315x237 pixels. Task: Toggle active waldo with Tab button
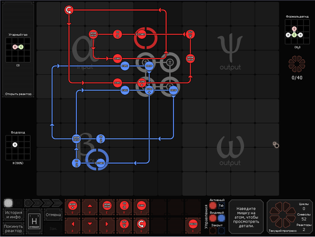coord(221,206)
